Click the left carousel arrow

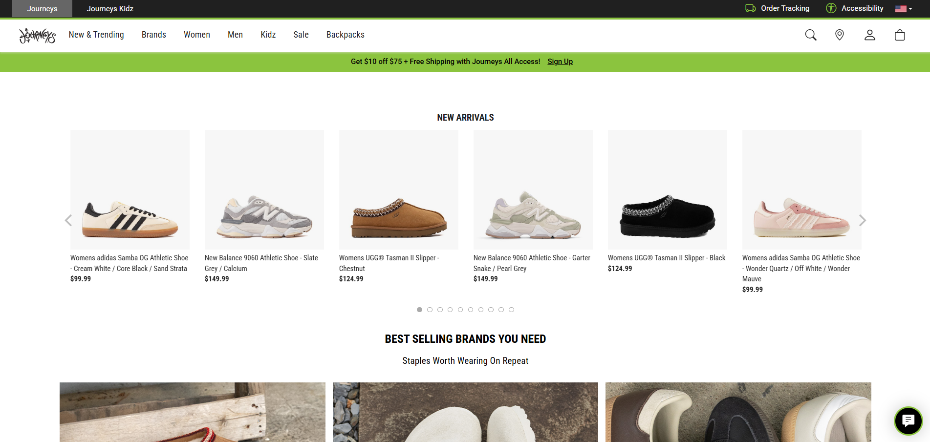tap(68, 220)
